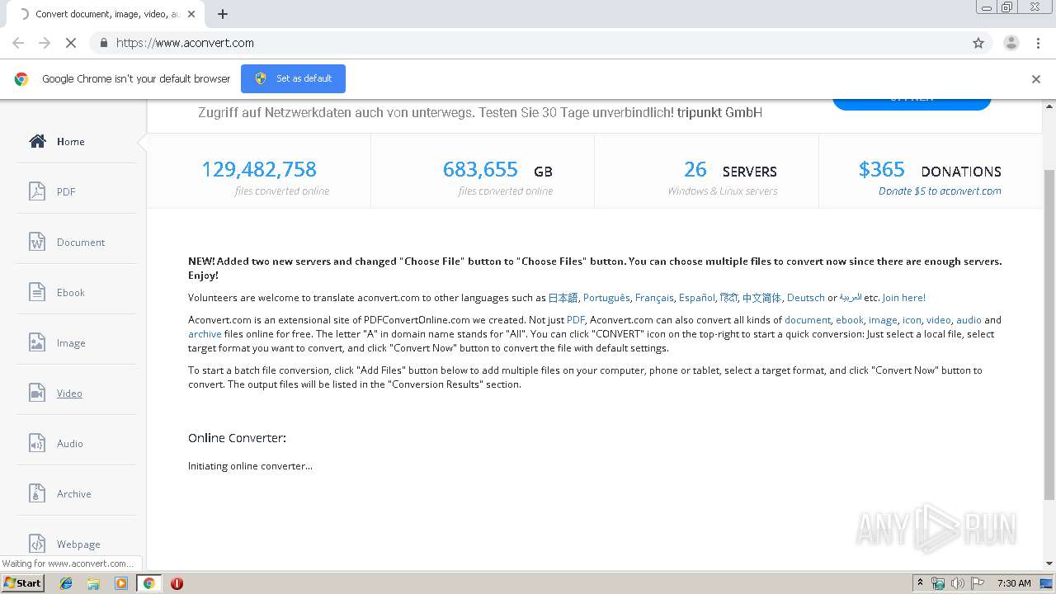The image size is (1056, 594).
Task: Open the Ebook converter section
Action: click(71, 293)
